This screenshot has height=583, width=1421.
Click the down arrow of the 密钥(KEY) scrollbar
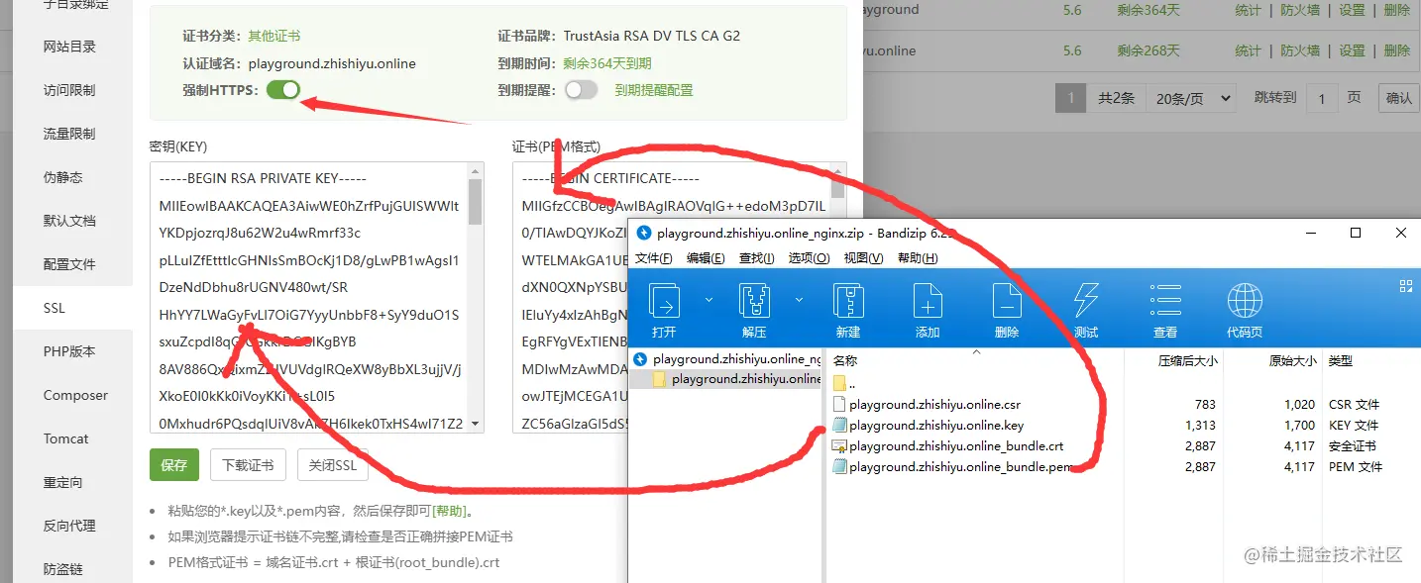click(x=476, y=425)
